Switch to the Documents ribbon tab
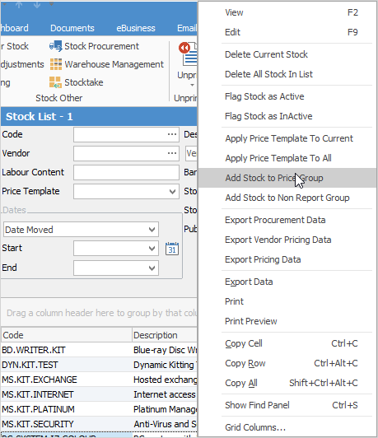This screenshot has height=438, width=378. click(x=72, y=28)
